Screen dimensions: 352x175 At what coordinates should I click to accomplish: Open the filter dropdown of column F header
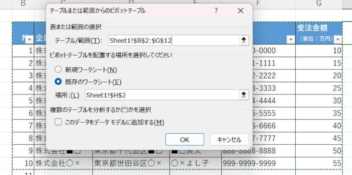click(x=291, y=40)
